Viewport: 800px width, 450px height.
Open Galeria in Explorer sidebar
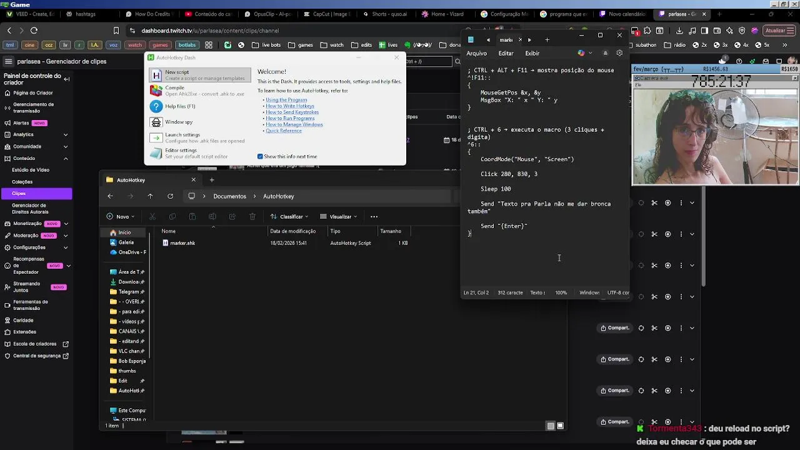point(126,242)
